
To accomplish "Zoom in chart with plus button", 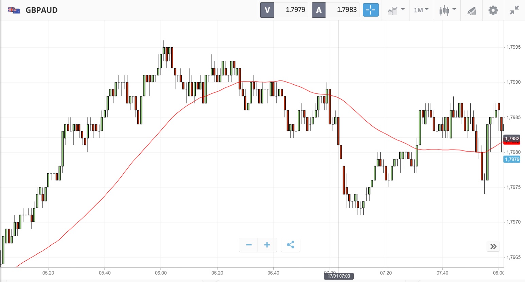I will 267,245.
